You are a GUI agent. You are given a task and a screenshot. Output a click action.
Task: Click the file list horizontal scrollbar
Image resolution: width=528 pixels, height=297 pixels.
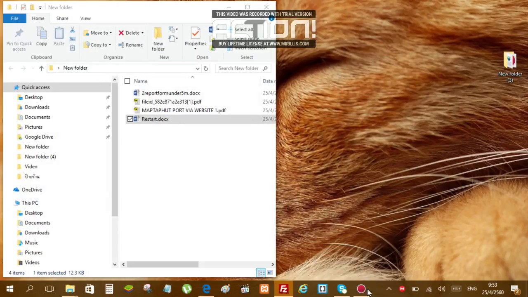(x=163, y=264)
